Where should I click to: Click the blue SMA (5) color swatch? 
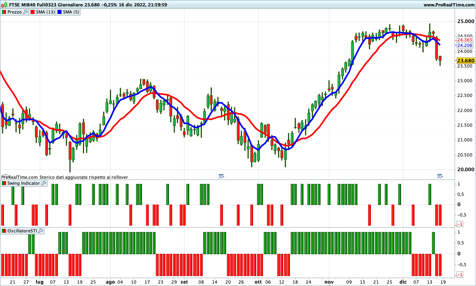click(x=59, y=12)
